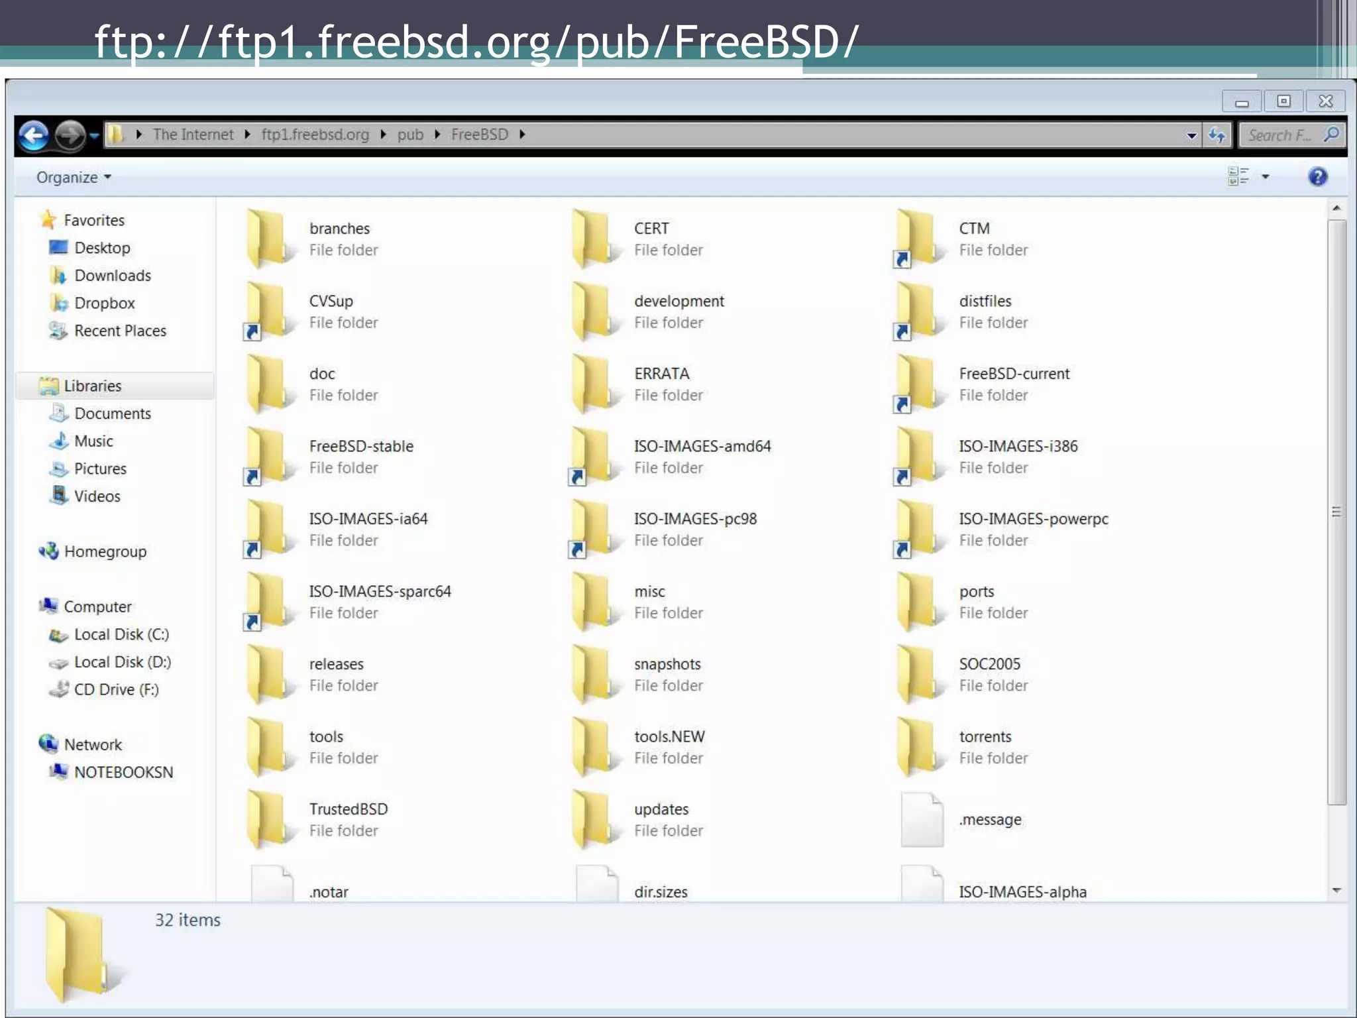The image size is (1357, 1018).
Task: Click the file list scroll up arrow
Action: coord(1336,208)
